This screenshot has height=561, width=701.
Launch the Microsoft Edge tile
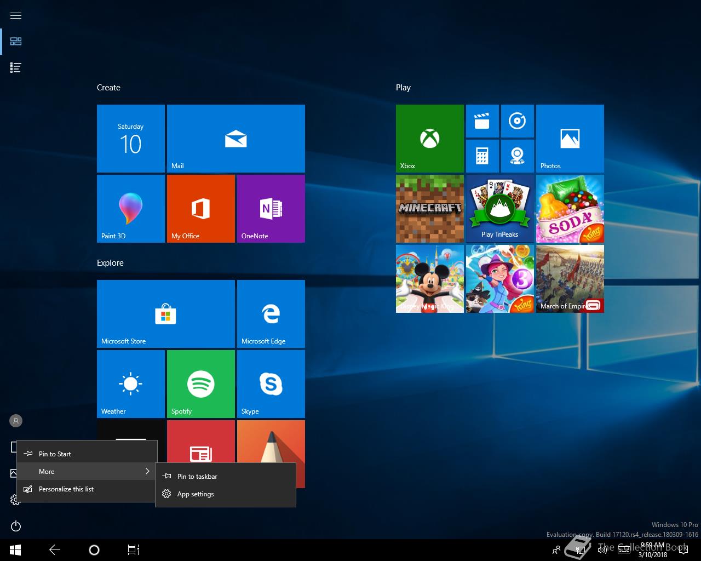pos(271,314)
